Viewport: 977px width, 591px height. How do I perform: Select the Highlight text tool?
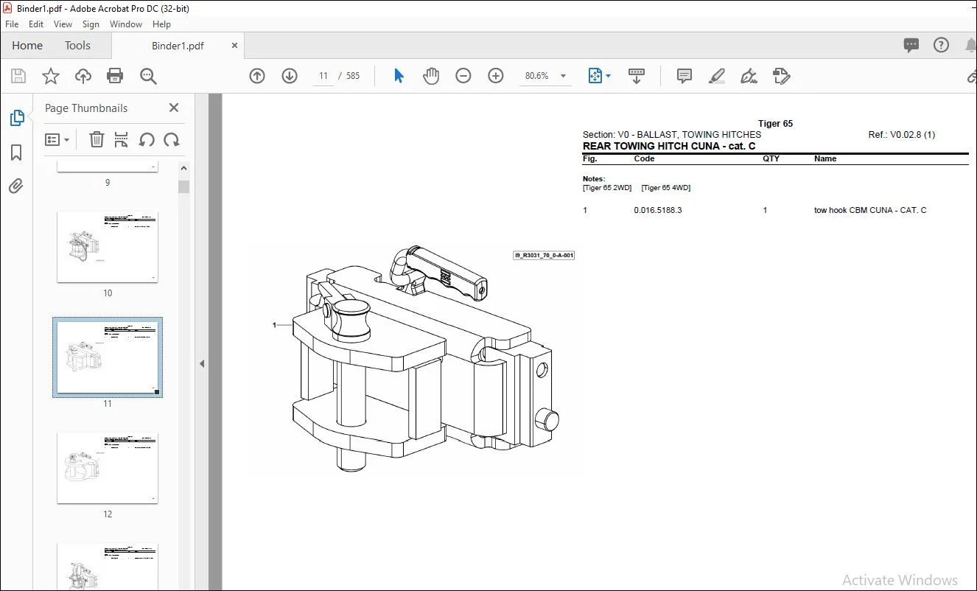[x=717, y=76]
